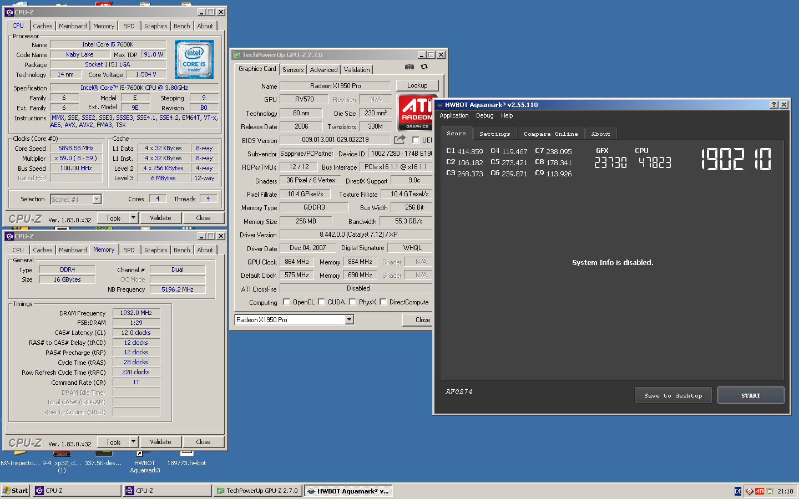Click the NB Frequency value 5196.2 MHz
Viewport: 799px width, 499px height.
click(x=178, y=289)
